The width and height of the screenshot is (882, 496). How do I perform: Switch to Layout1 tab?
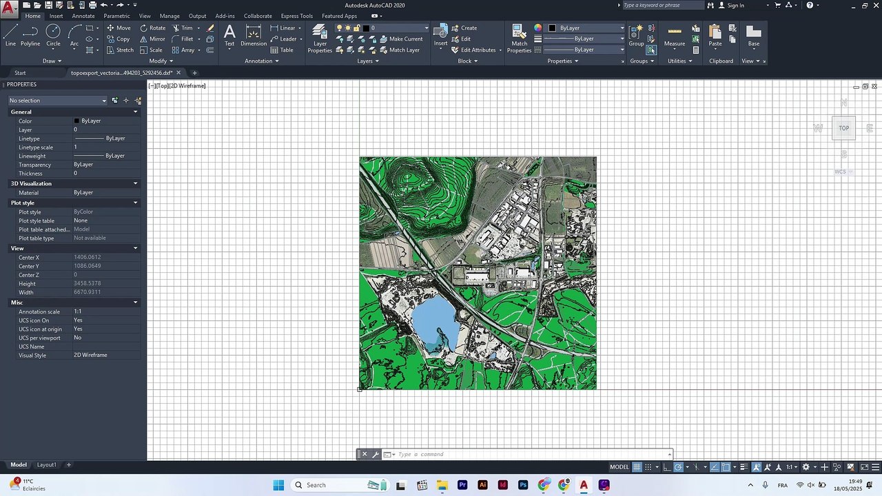pos(46,465)
